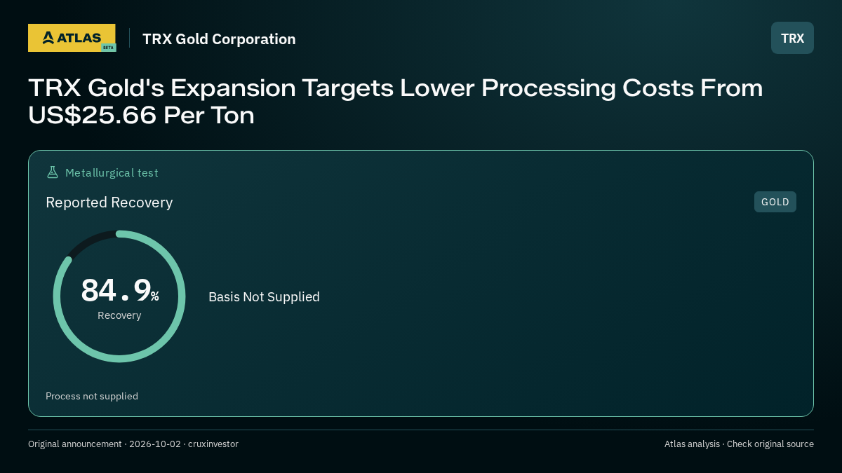Click the Recovery label under the percentage
This screenshot has height=473, width=842.
click(x=119, y=315)
